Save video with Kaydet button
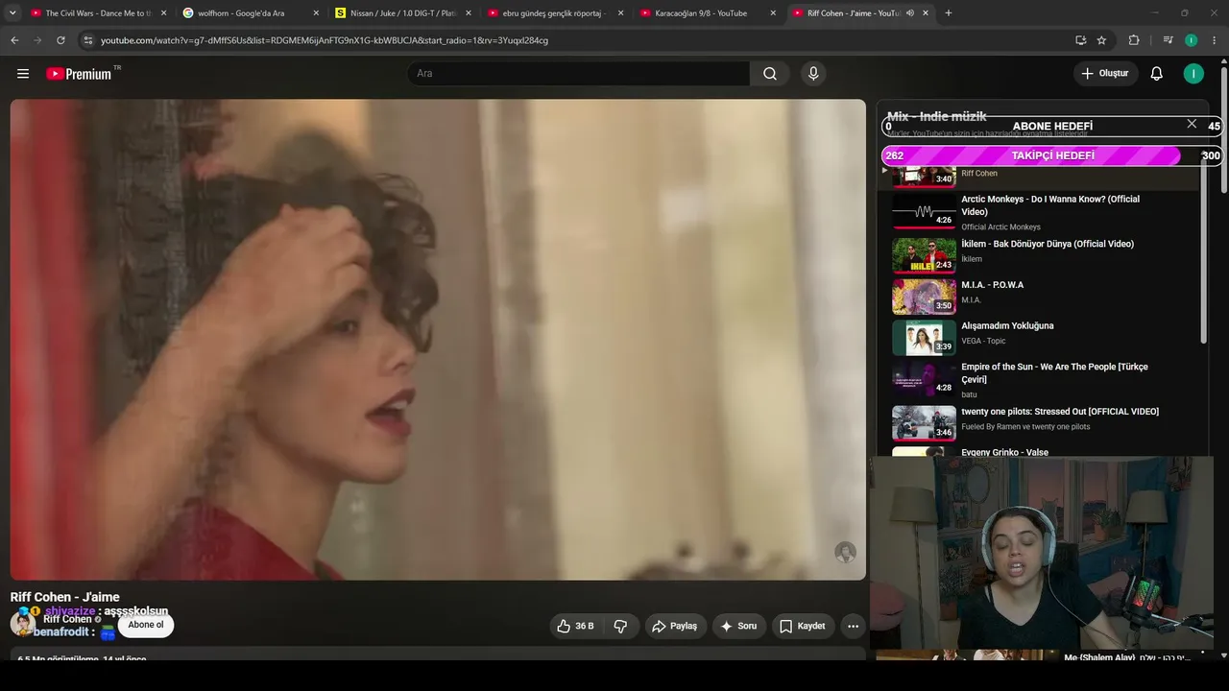Screen dimensions: 1229x691 [x=803, y=626]
